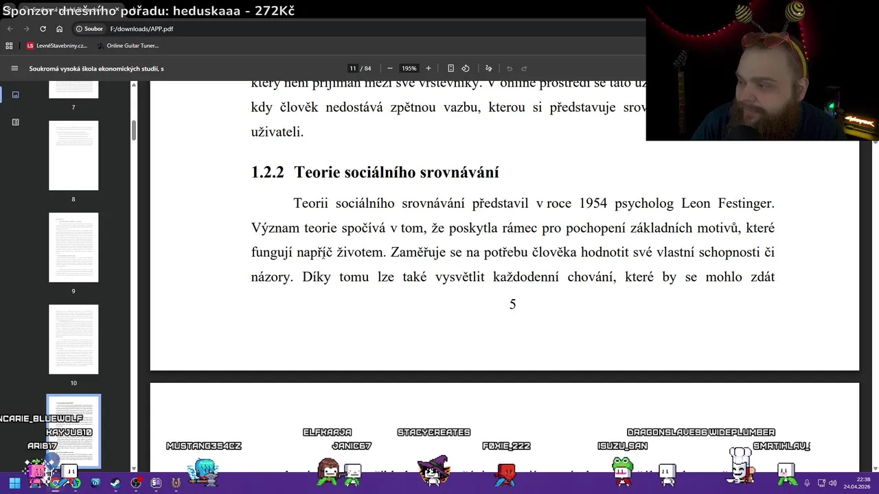Screen dimensions: 879x494
Task: Go back in browser history
Action: click(10, 29)
